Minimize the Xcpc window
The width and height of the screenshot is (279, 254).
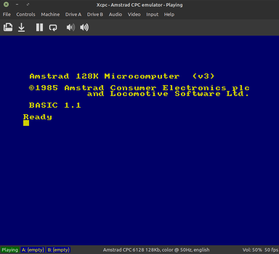click(x=17, y=4)
